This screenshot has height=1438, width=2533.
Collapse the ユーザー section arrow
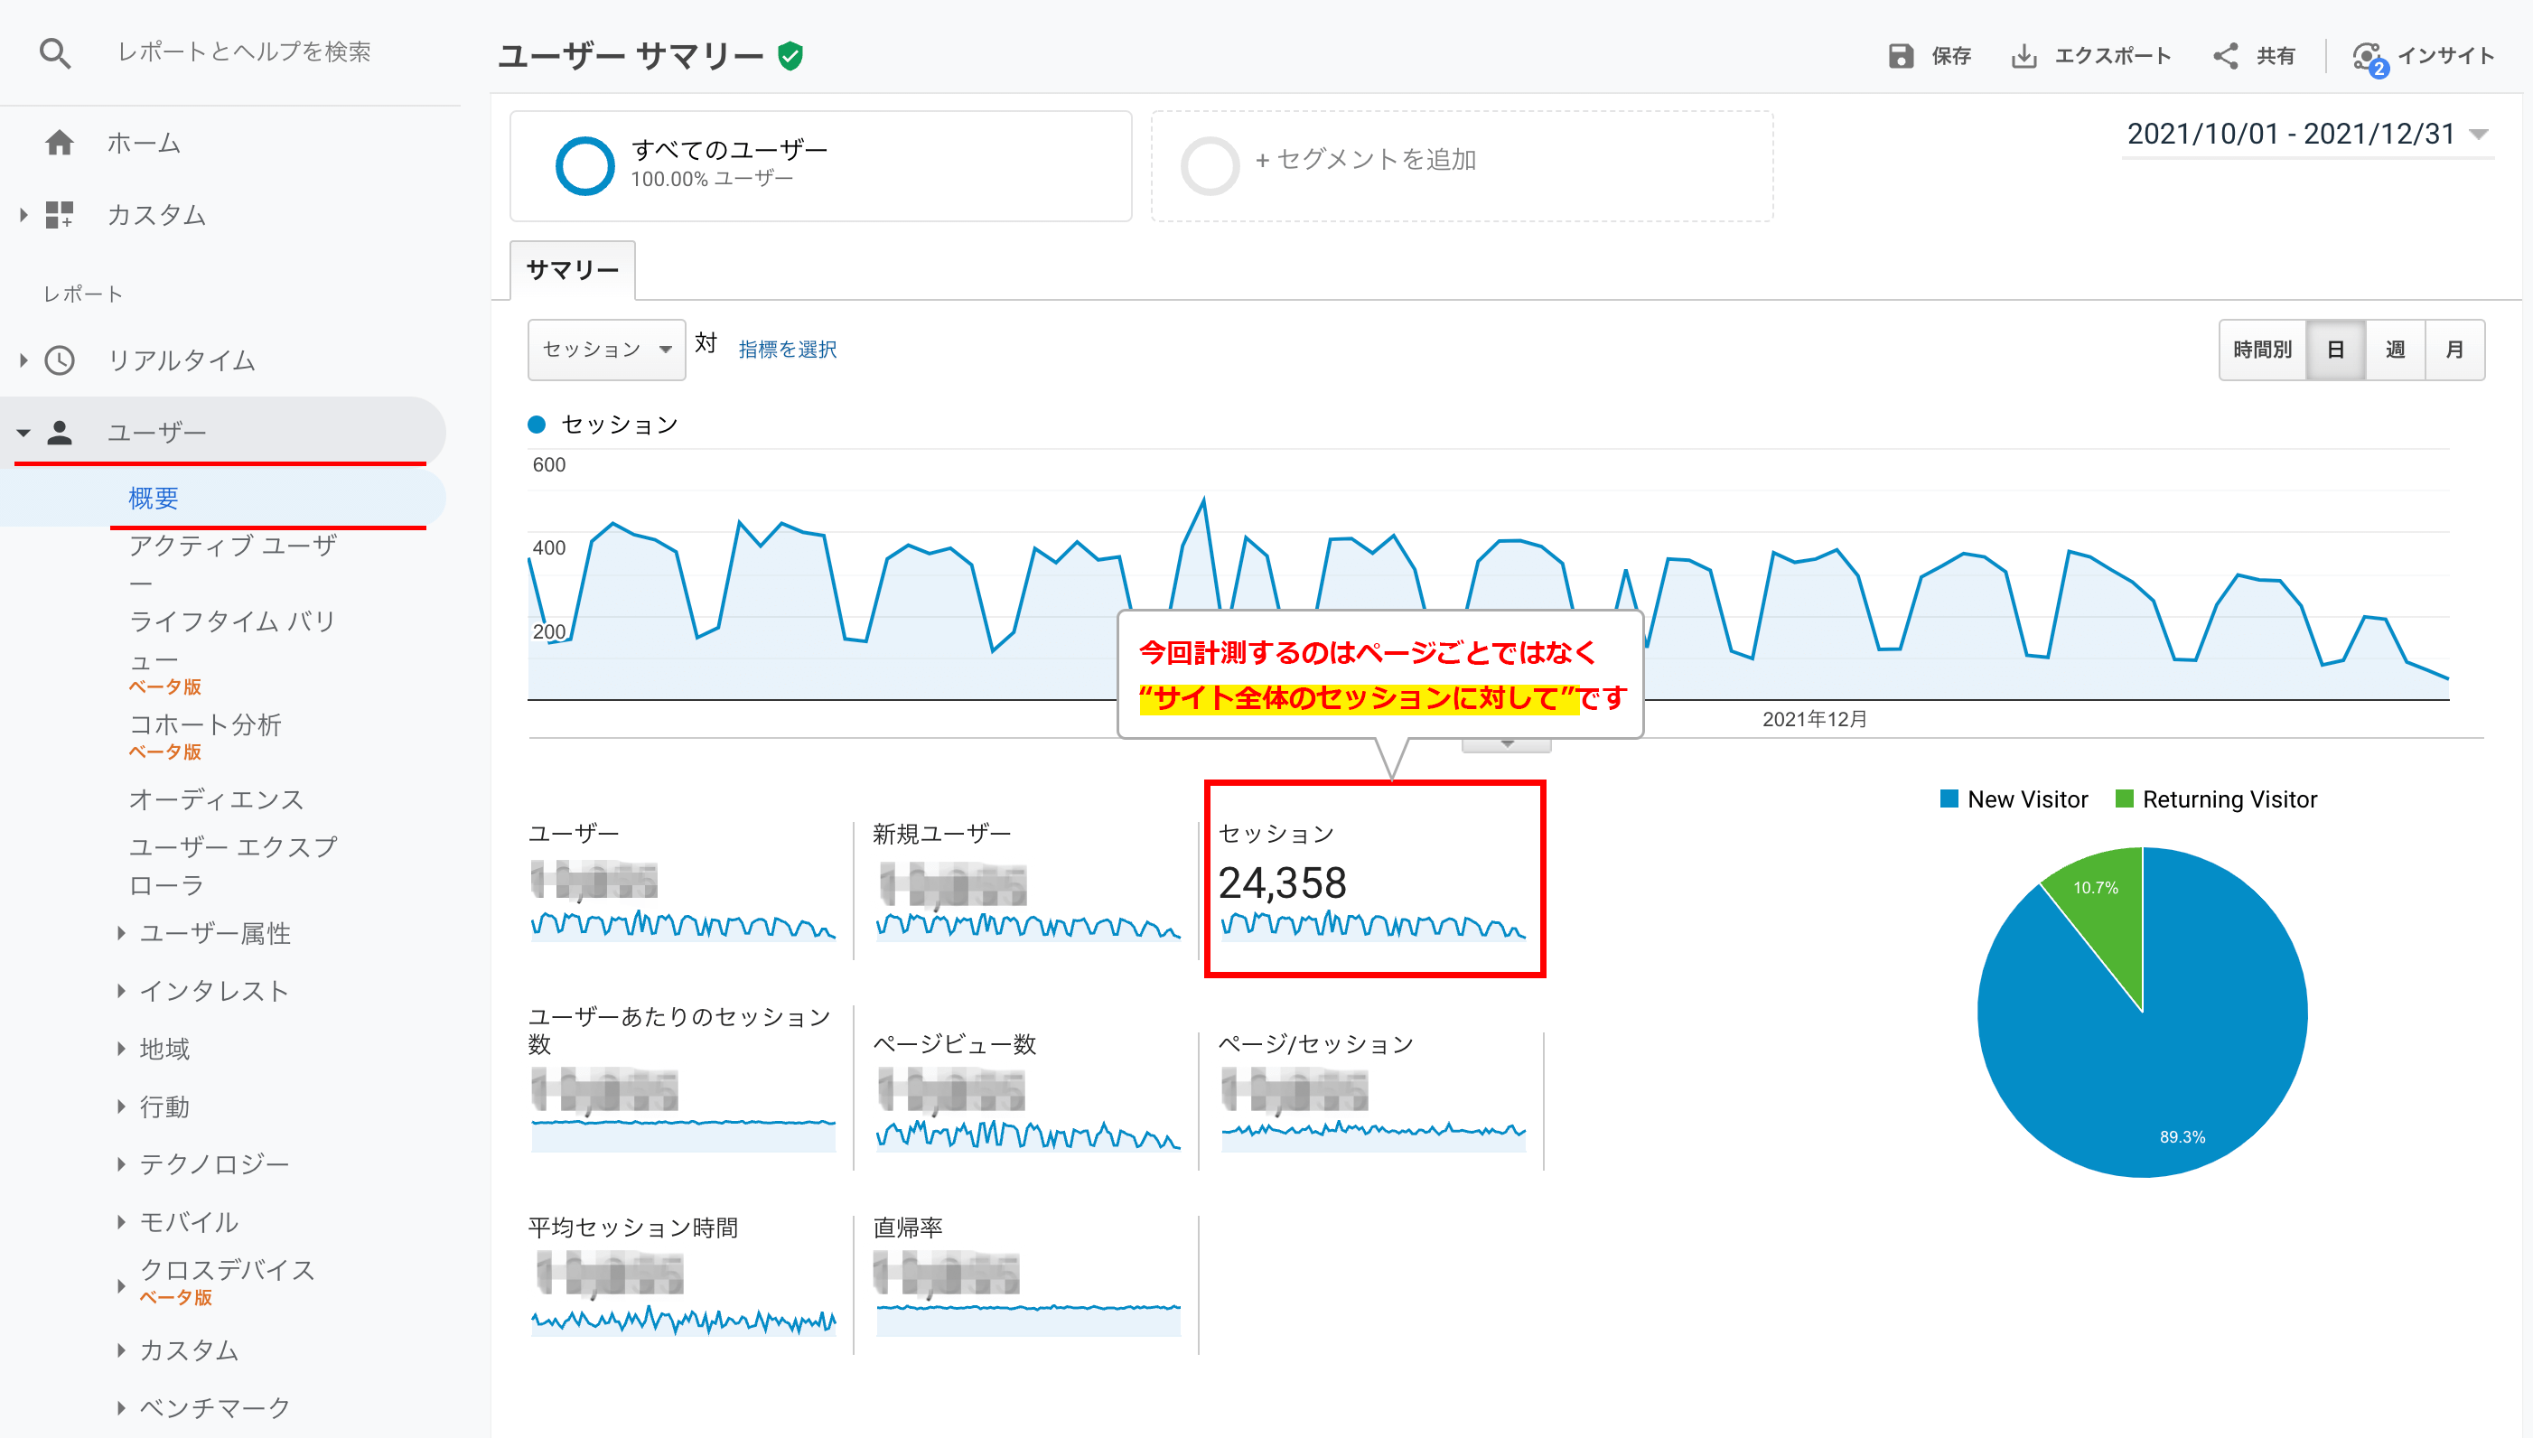[x=23, y=433]
